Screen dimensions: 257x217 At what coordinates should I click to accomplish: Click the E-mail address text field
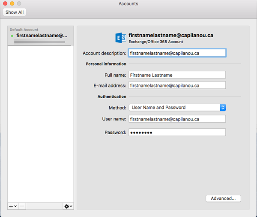177,85
